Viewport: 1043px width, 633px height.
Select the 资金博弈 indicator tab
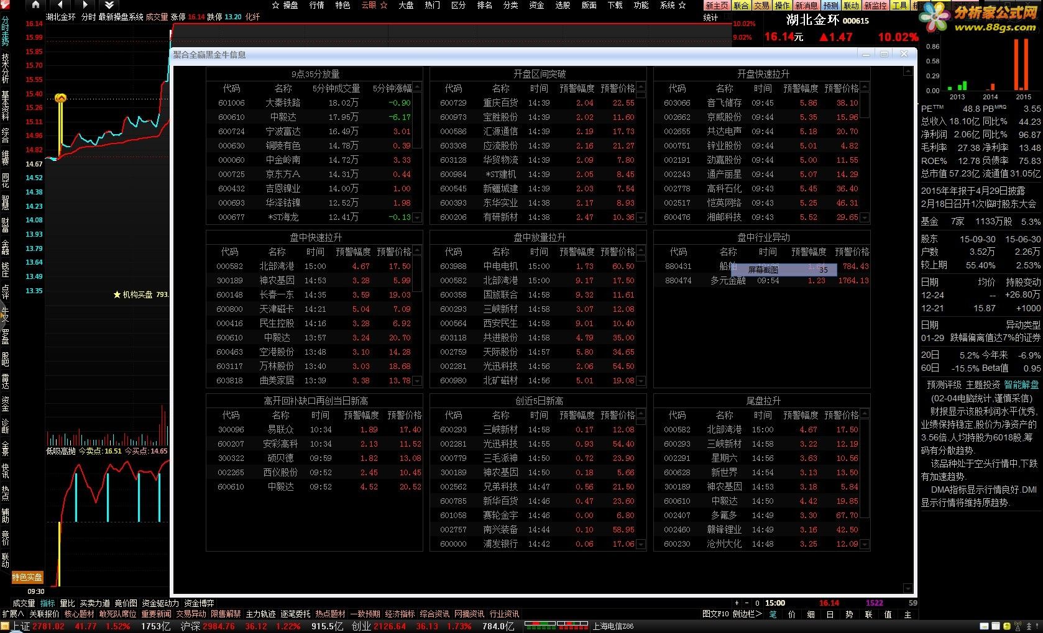click(199, 603)
